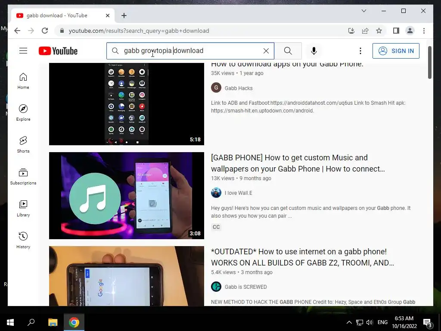Click the page vertical scrollbar
Image resolution: width=441 pixels, height=331 pixels.
pyautogui.click(x=429, y=62)
